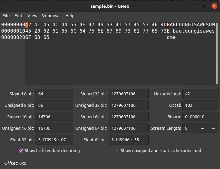This screenshot has height=169, width=220.
Task: Click the hex view vertical scrollbar
Action: 216,53
